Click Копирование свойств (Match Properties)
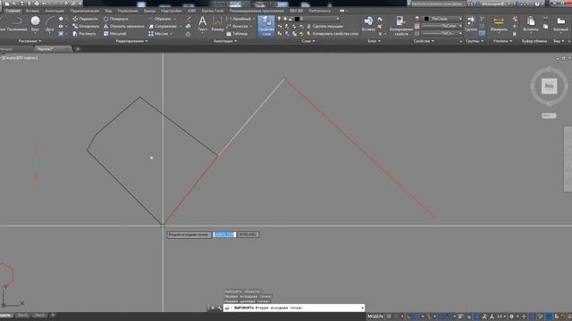 click(x=401, y=26)
